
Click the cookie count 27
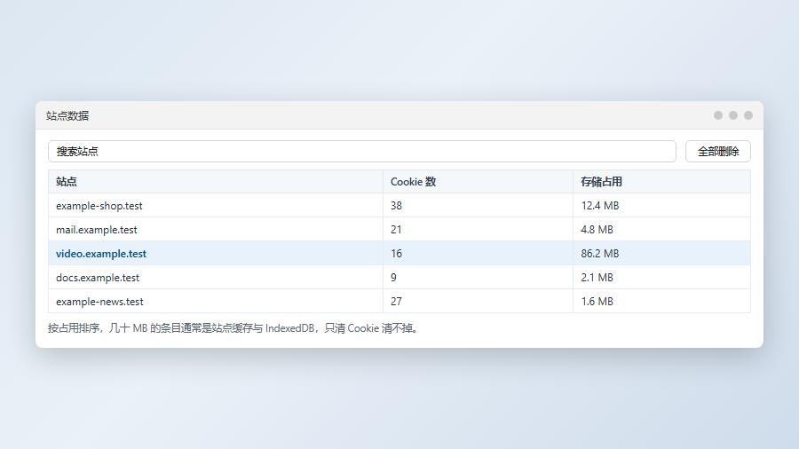[x=397, y=302]
